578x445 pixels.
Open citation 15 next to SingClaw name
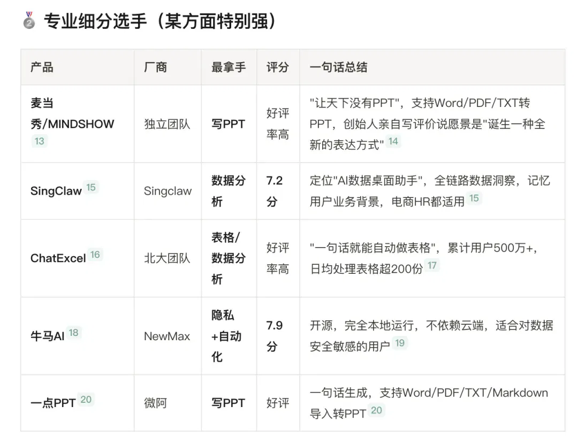[x=90, y=187]
